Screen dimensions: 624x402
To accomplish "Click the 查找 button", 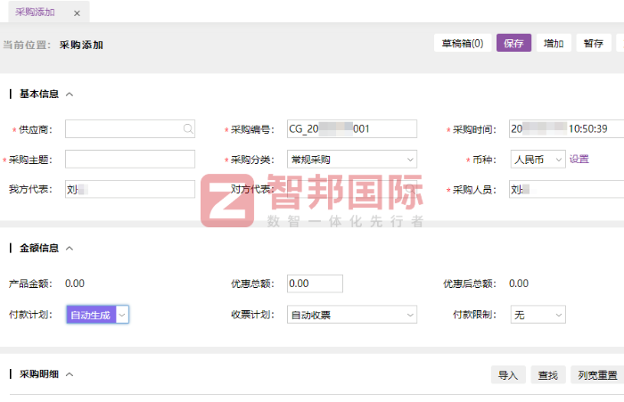I will 547,375.
